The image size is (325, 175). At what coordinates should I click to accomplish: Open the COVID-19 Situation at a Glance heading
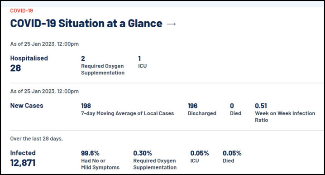click(x=86, y=23)
